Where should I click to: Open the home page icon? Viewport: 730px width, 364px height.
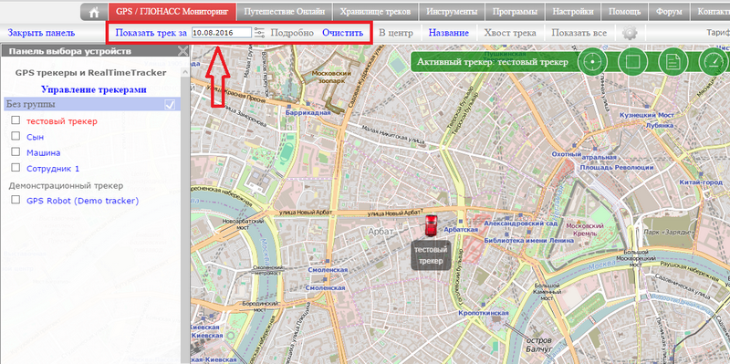tap(95, 12)
